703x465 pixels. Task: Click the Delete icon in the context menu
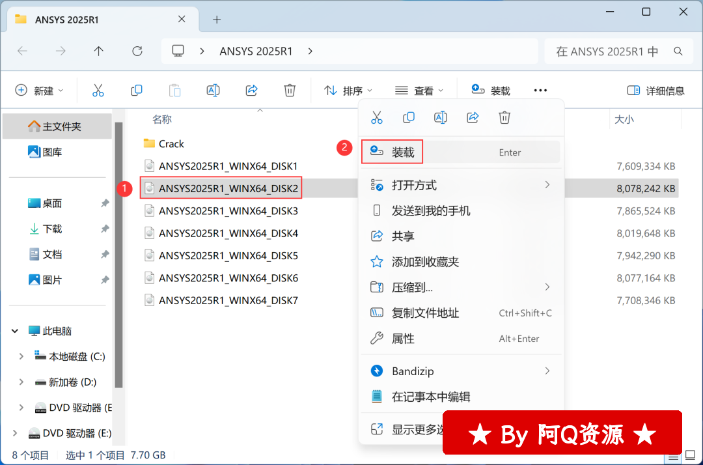504,118
